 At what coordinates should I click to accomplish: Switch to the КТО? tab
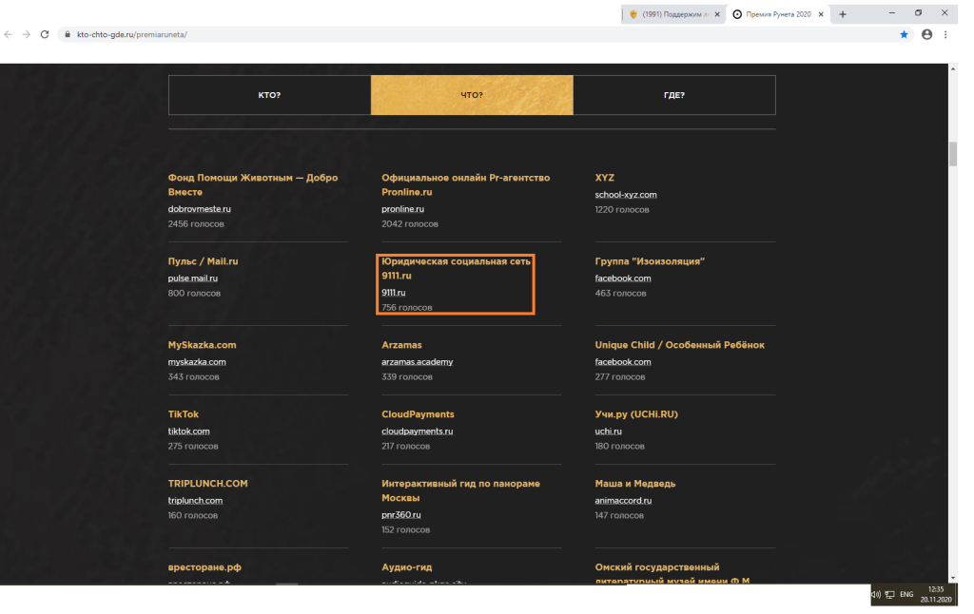point(269,95)
